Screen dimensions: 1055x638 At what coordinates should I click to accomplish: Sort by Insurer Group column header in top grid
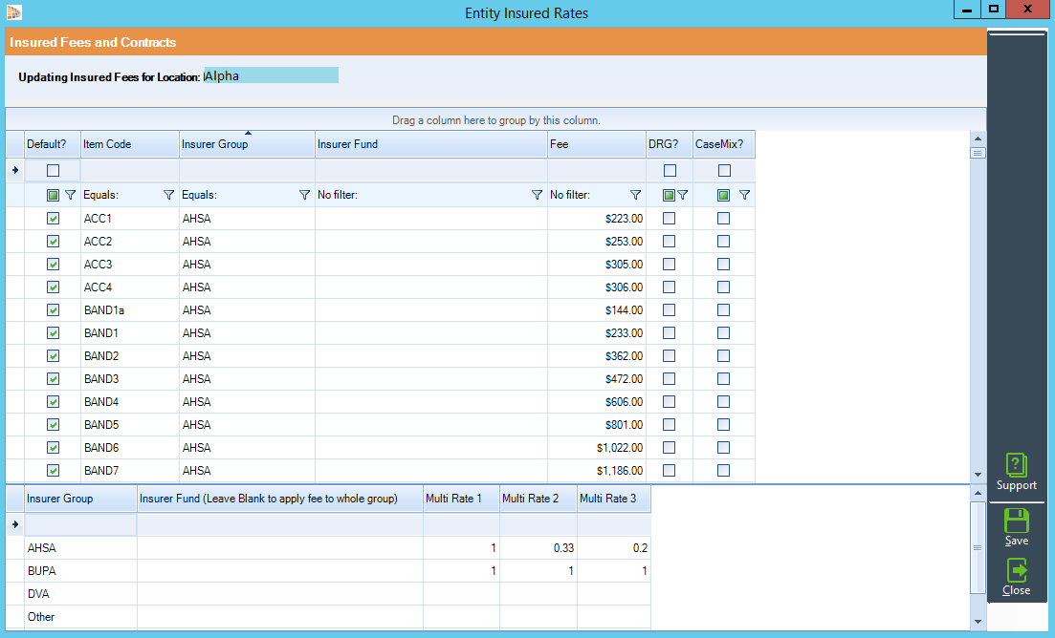(247, 144)
